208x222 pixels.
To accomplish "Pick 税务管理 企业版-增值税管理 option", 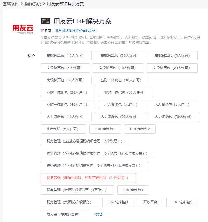I will 95,166.
